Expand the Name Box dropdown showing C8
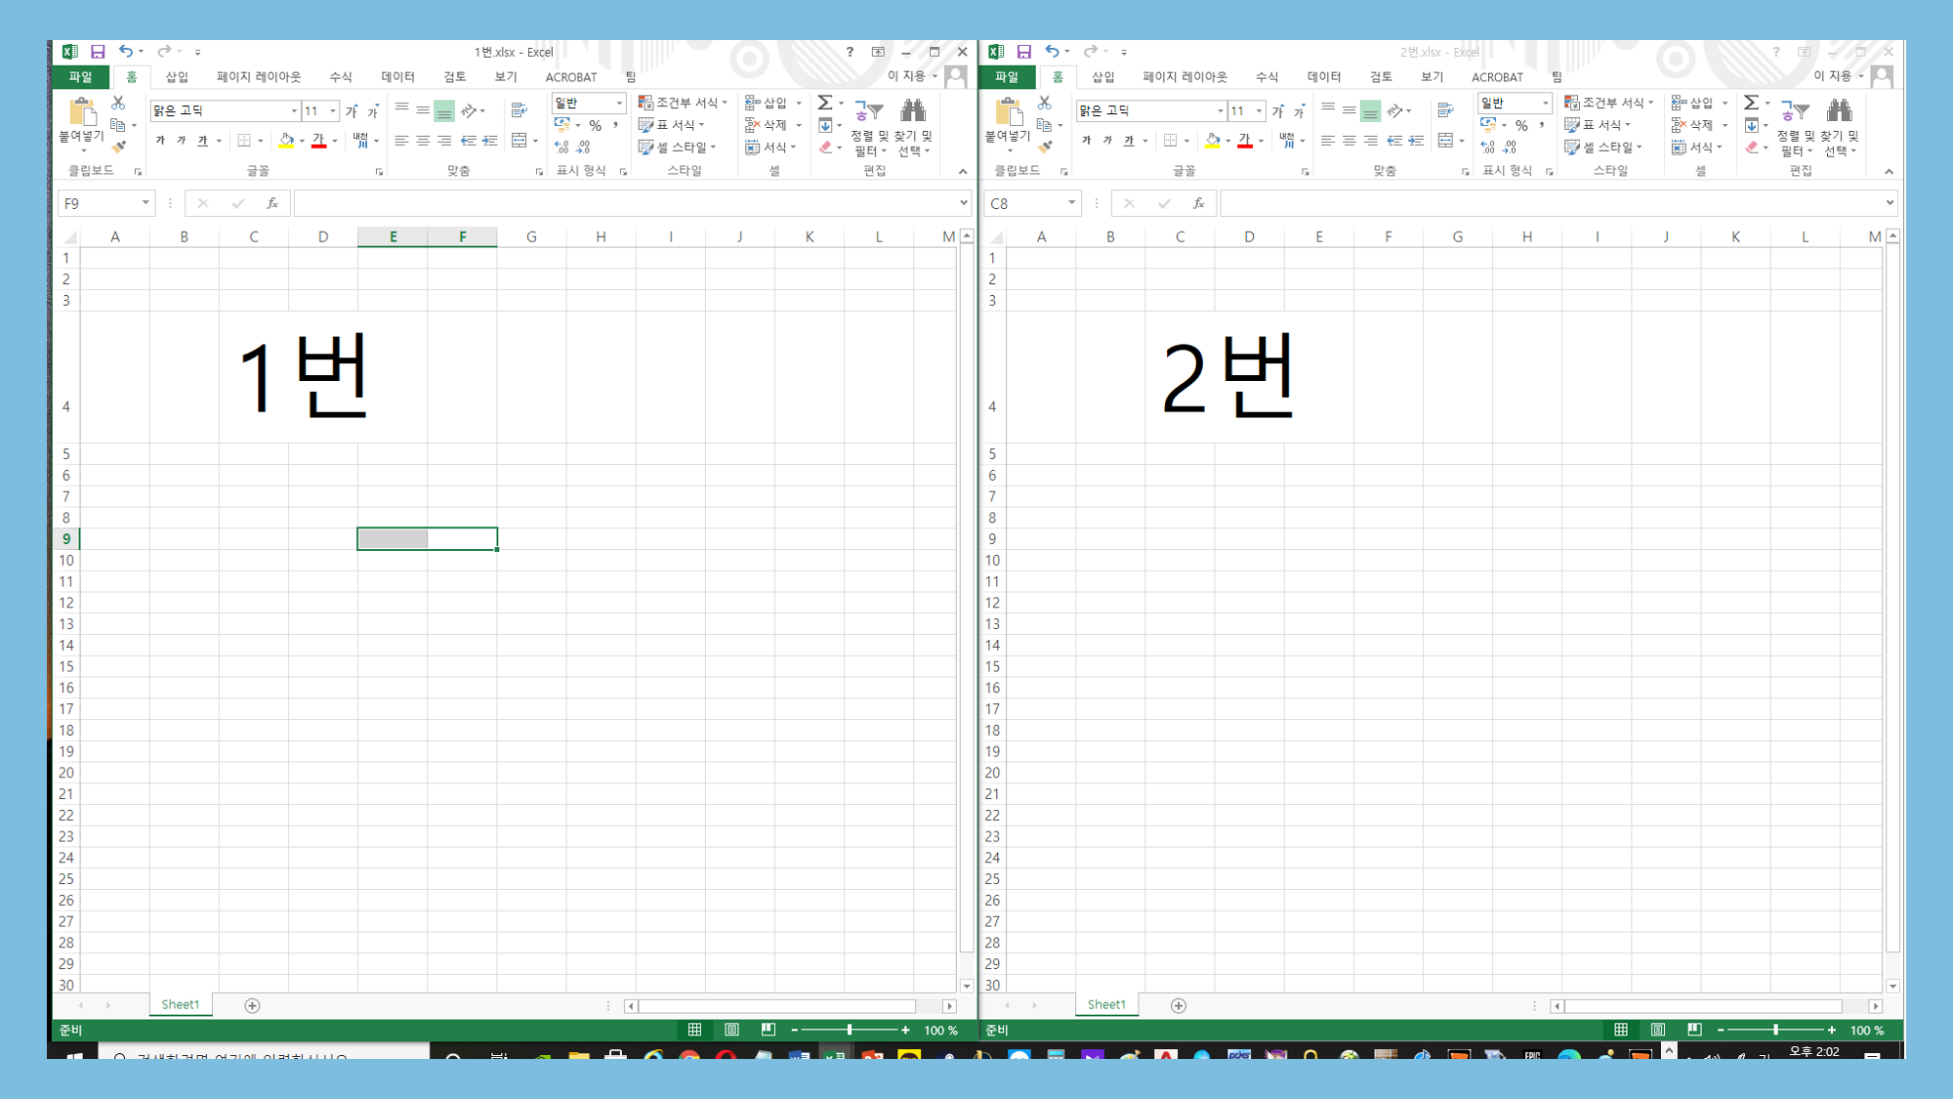 1071,203
